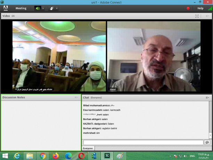This screenshot has height=160, width=213.
Task: Select the Everyone chat tab
Action: (x=88, y=148)
